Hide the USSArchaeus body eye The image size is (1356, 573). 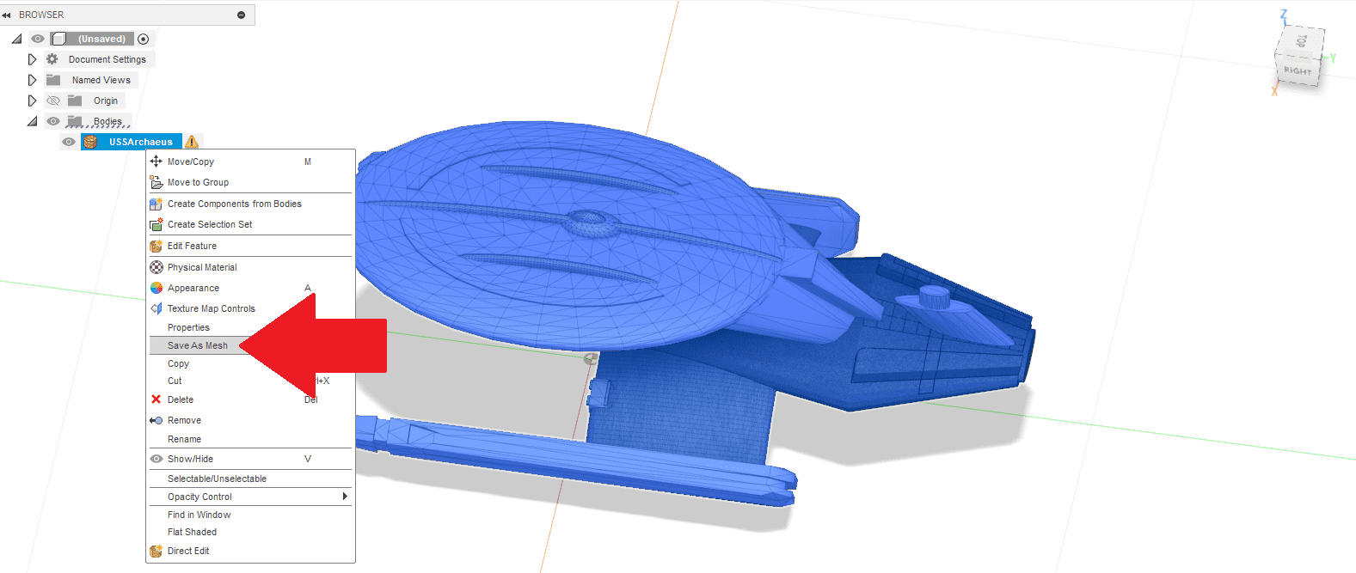click(x=69, y=142)
